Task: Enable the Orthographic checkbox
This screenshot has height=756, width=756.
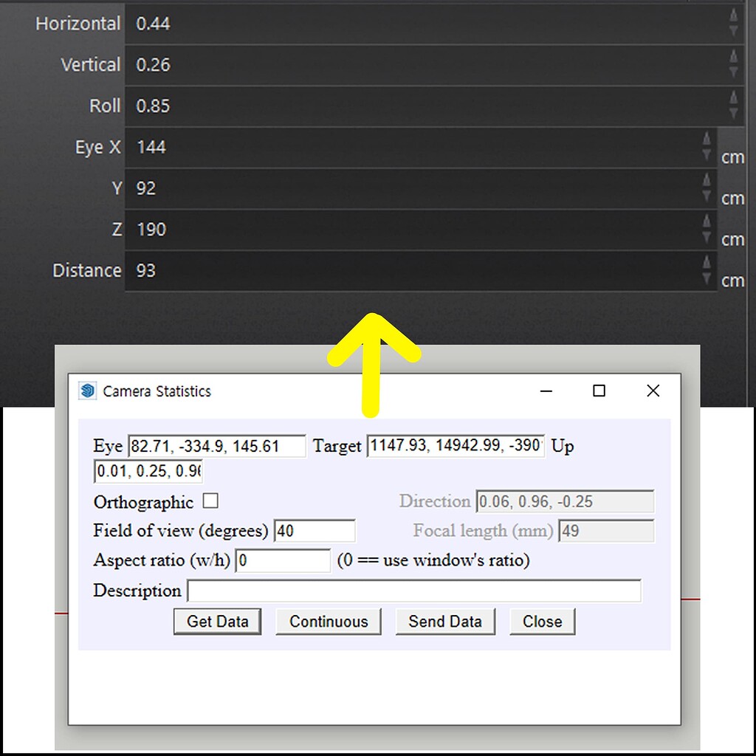Action: (210, 501)
